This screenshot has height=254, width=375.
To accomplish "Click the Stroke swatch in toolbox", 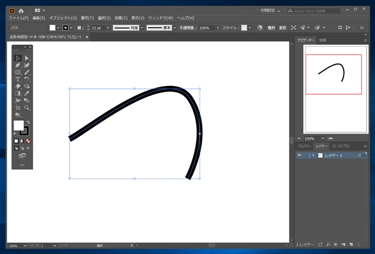I will tap(25, 131).
